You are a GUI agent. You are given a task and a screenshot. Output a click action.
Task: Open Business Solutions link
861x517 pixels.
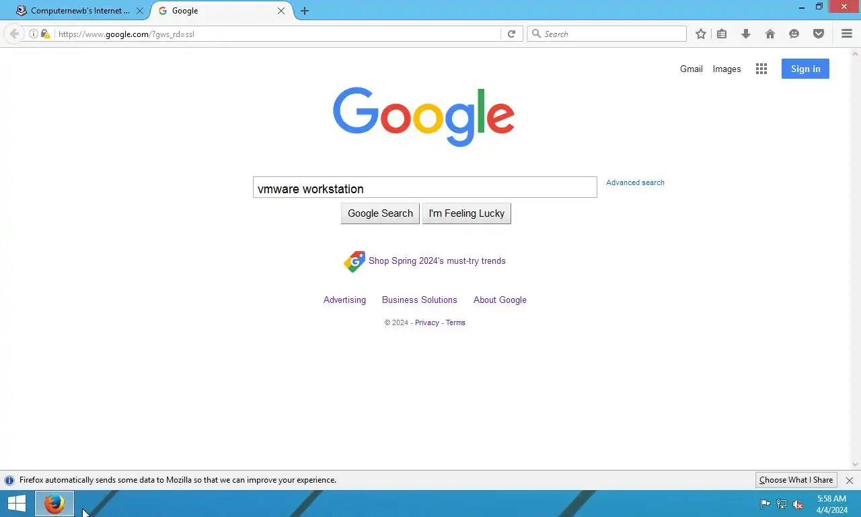click(x=420, y=300)
